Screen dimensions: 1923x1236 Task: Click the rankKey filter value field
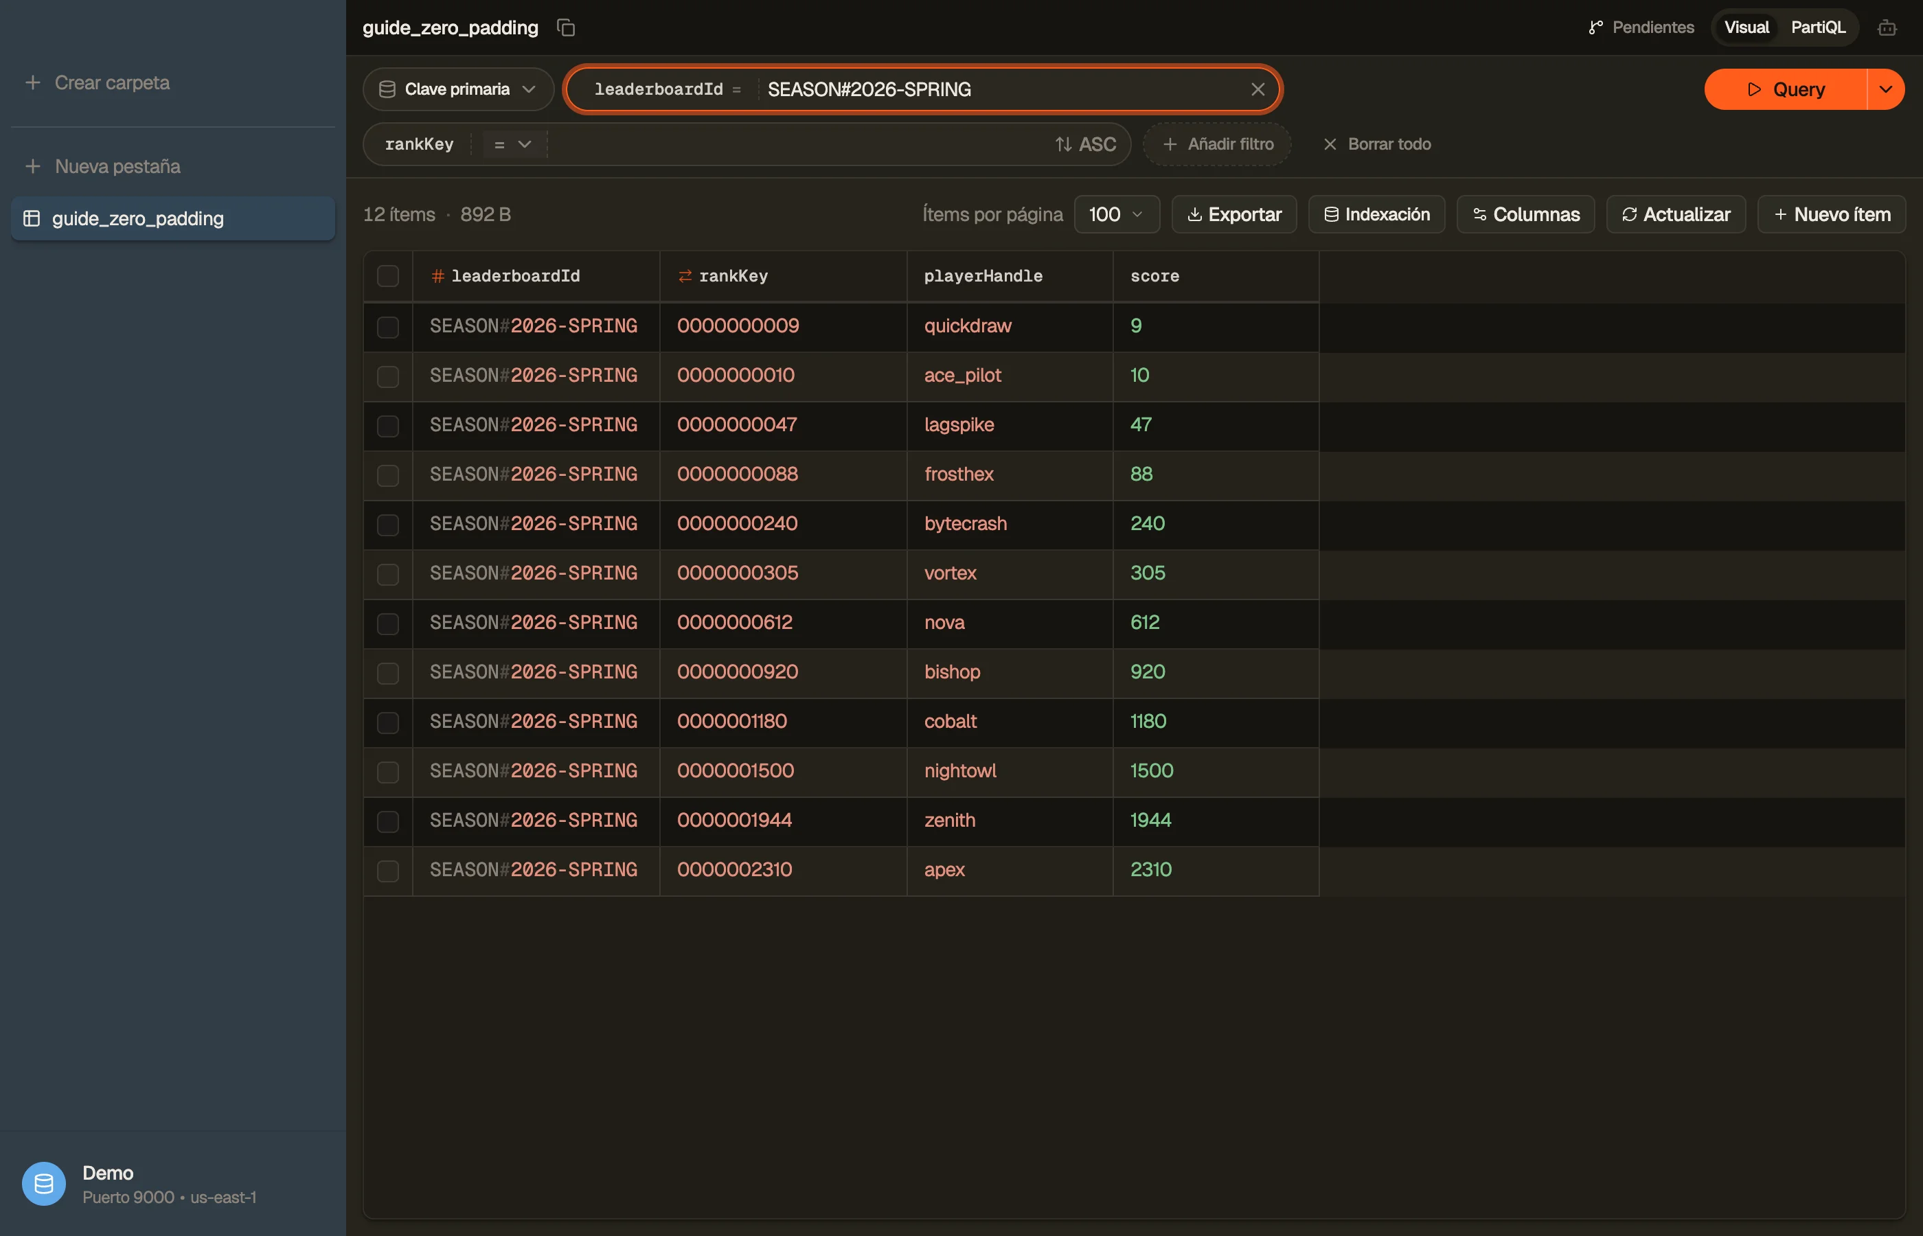click(x=799, y=144)
